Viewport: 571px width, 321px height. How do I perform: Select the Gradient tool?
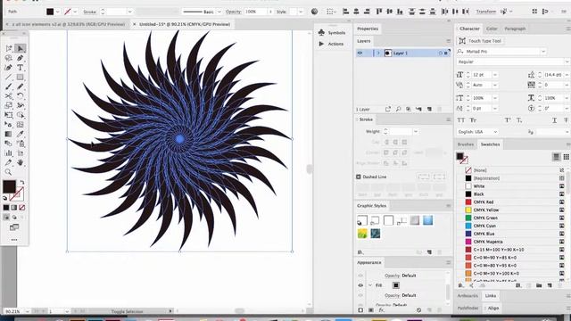point(9,134)
